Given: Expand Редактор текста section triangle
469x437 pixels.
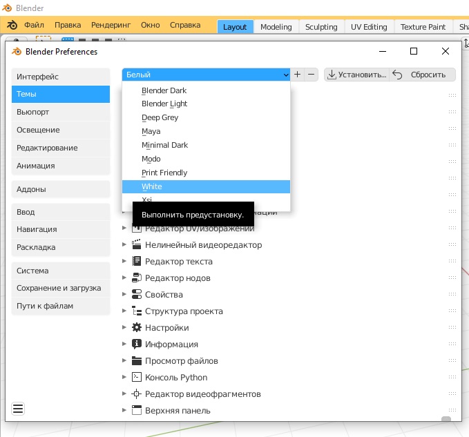Looking at the screenshot, I should pyautogui.click(x=124, y=261).
